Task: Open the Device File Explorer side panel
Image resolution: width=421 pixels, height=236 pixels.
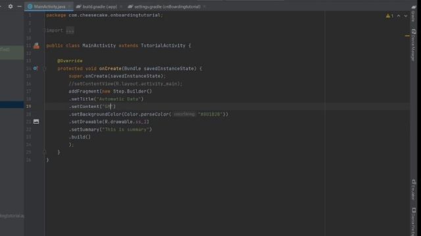Action: coord(414,222)
